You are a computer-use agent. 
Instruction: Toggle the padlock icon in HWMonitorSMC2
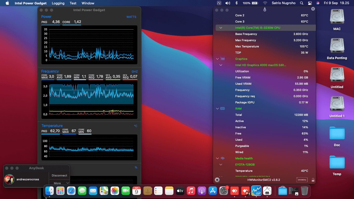click(x=313, y=180)
